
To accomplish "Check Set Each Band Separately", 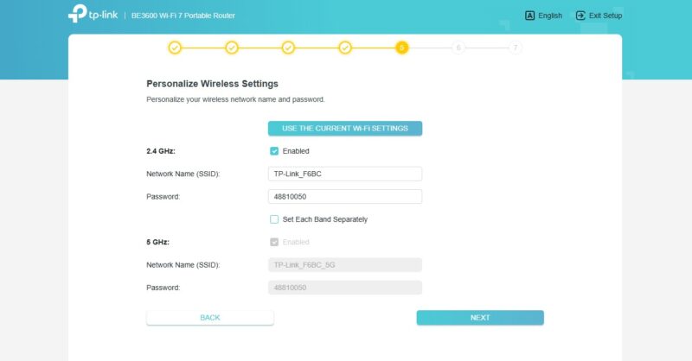I will (274, 219).
